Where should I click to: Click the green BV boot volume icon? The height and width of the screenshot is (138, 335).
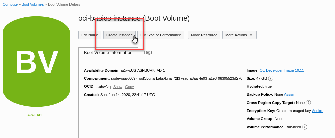tap(36, 61)
